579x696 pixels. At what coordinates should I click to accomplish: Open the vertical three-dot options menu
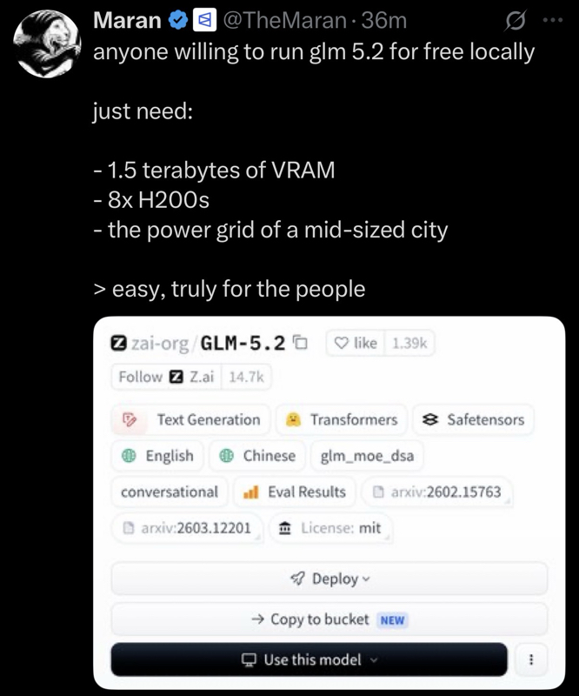point(530,659)
